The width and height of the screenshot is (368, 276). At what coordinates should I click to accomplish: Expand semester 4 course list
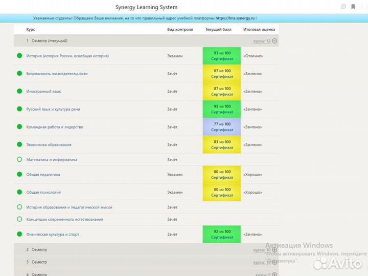(274, 274)
